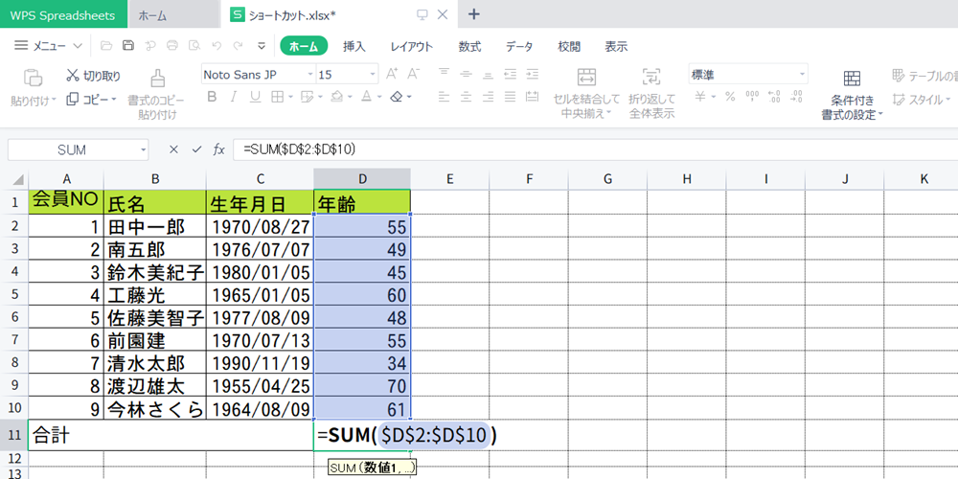
Task: Open the 標準 number format dropdown
Action: point(802,75)
